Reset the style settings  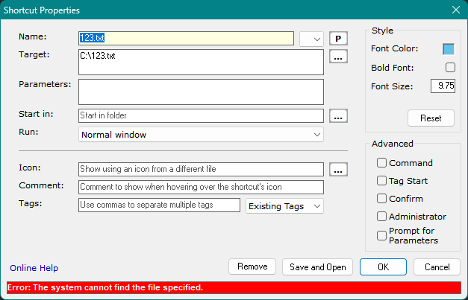431,118
